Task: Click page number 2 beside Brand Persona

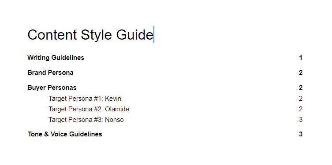Action: tap(301, 73)
